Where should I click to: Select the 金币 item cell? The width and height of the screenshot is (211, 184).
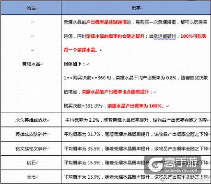(x=31, y=177)
